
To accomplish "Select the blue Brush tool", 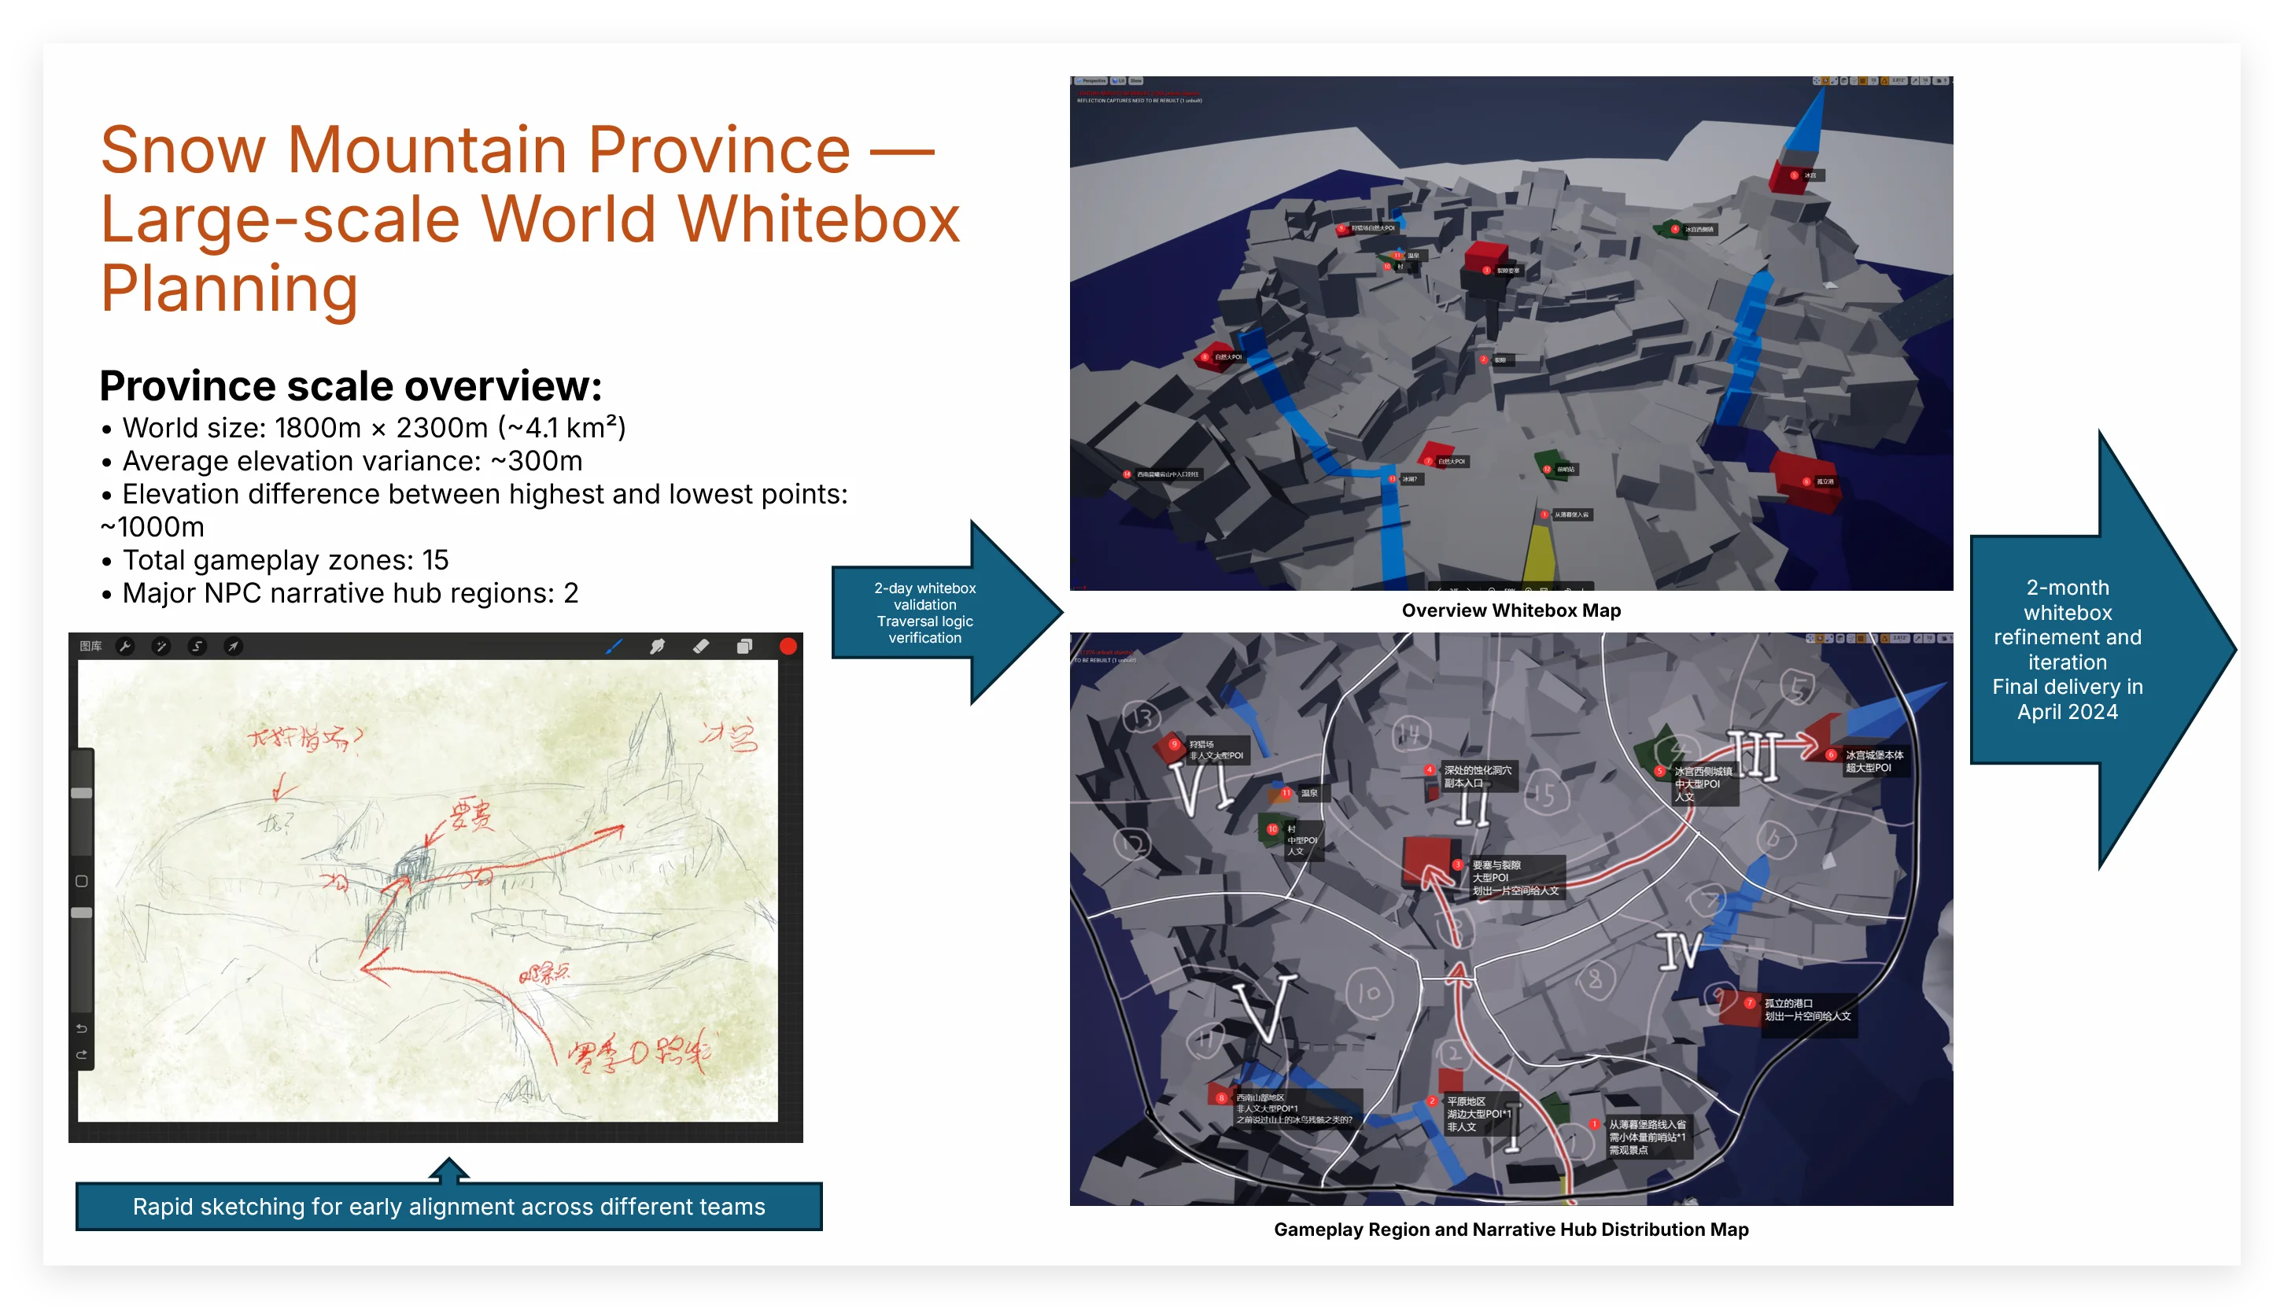I will point(614,647).
